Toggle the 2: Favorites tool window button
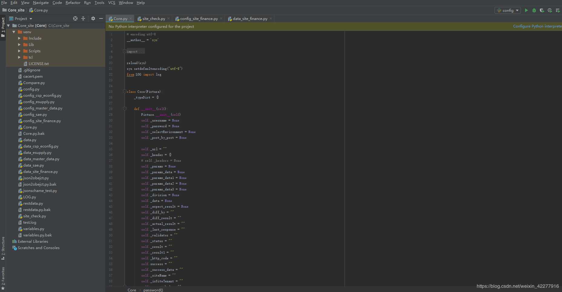562x292 pixels. (x=3, y=278)
